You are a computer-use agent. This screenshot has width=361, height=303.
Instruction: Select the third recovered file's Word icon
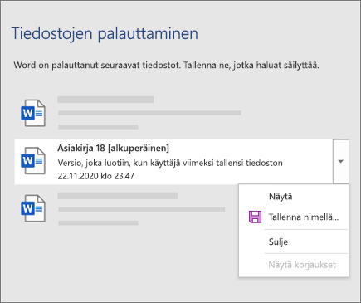[x=33, y=208]
